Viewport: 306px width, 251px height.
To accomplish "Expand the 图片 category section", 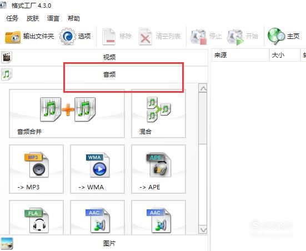I will point(104,243).
